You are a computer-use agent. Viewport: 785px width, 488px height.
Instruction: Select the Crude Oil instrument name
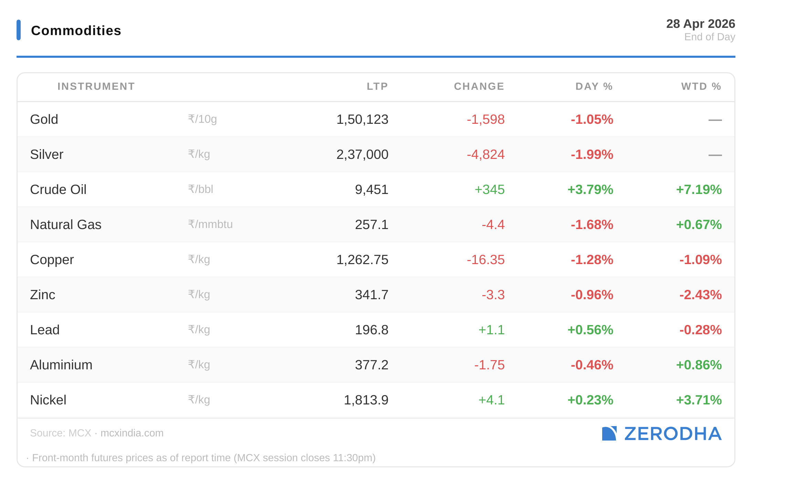point(58,189)
